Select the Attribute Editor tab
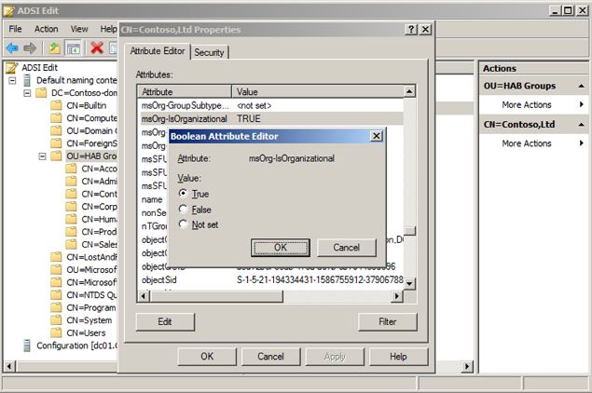The width and height of the screenshot is (592, 393). pos(158,51)
